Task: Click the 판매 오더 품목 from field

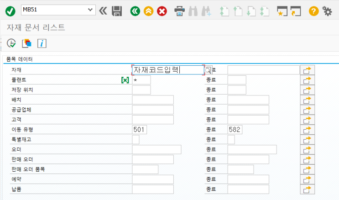Action: [145, 169]
